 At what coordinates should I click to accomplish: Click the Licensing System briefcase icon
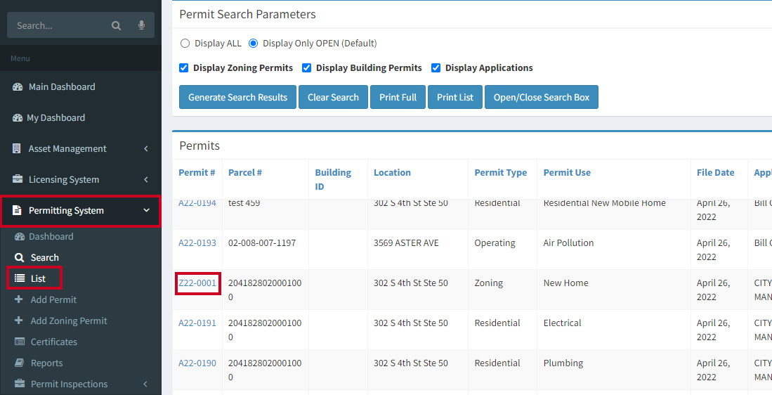pyautogui.click(x=18, y=180)
